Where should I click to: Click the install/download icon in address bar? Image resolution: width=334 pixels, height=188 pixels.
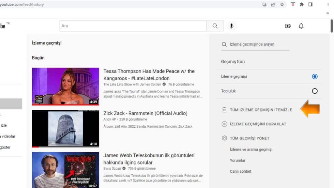click(x=264, y=5)
